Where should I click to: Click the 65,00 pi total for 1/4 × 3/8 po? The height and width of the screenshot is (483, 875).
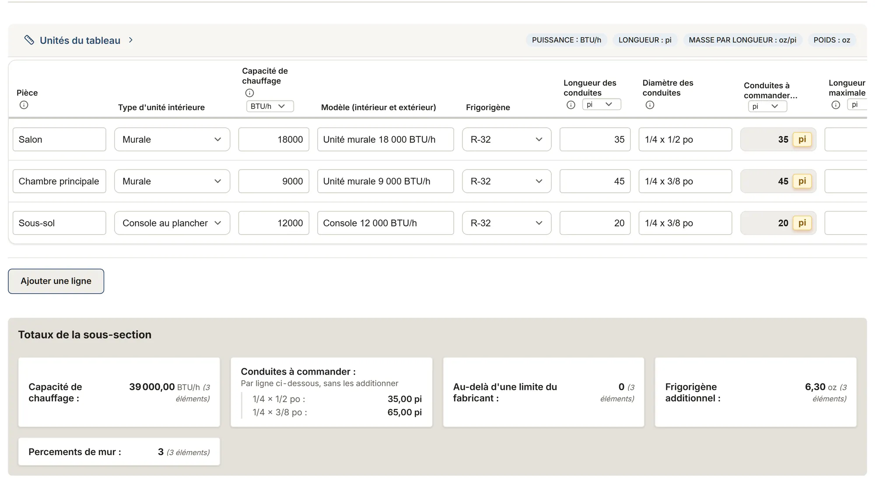405,412
